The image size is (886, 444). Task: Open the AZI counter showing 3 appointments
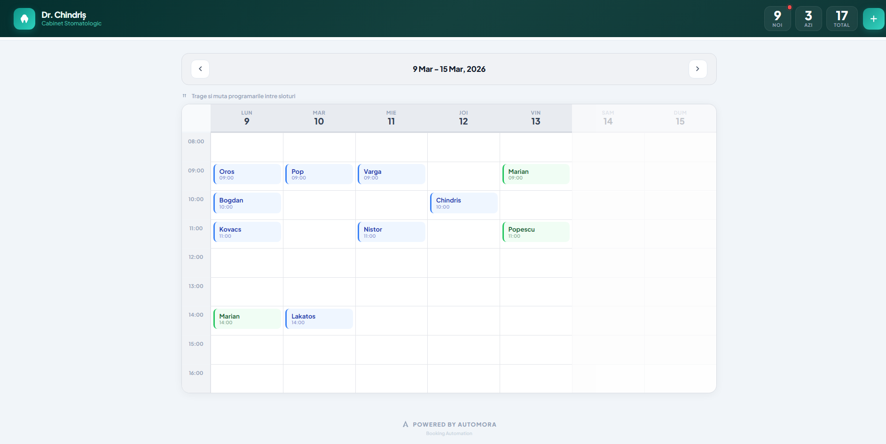pos(808,18)
